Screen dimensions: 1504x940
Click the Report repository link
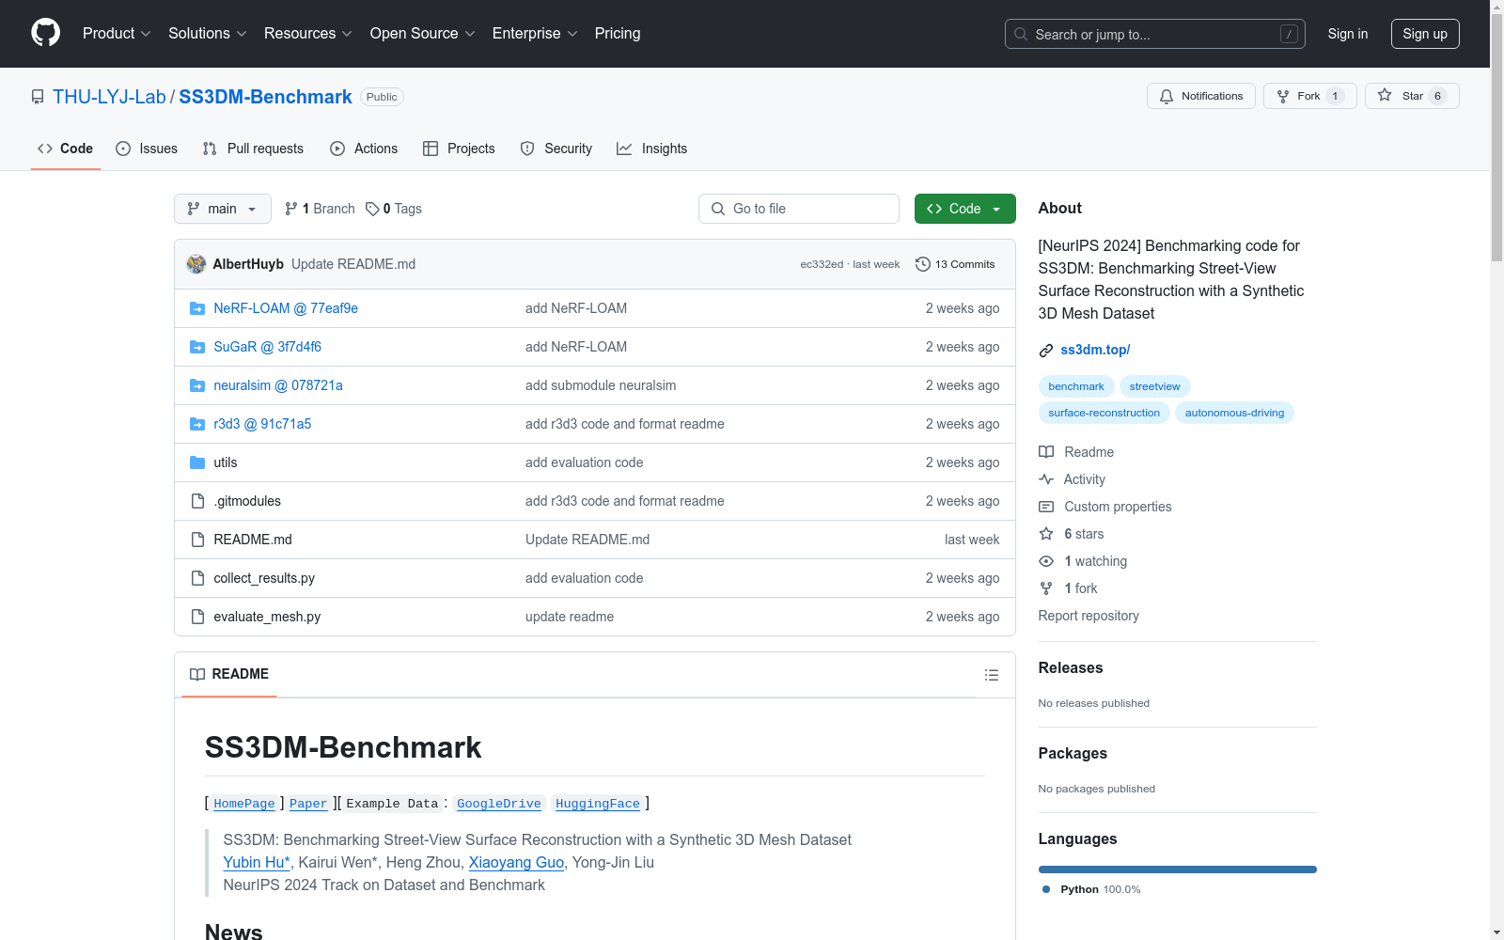pyautogui.click(x=1089, y=616)
